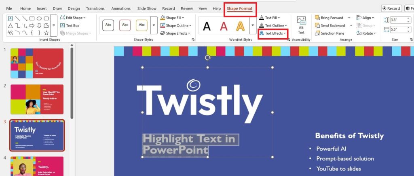This screenshot has width=414, height=176.
Task: Expand the shapes gallery more arrow
Action: (54, 25)
